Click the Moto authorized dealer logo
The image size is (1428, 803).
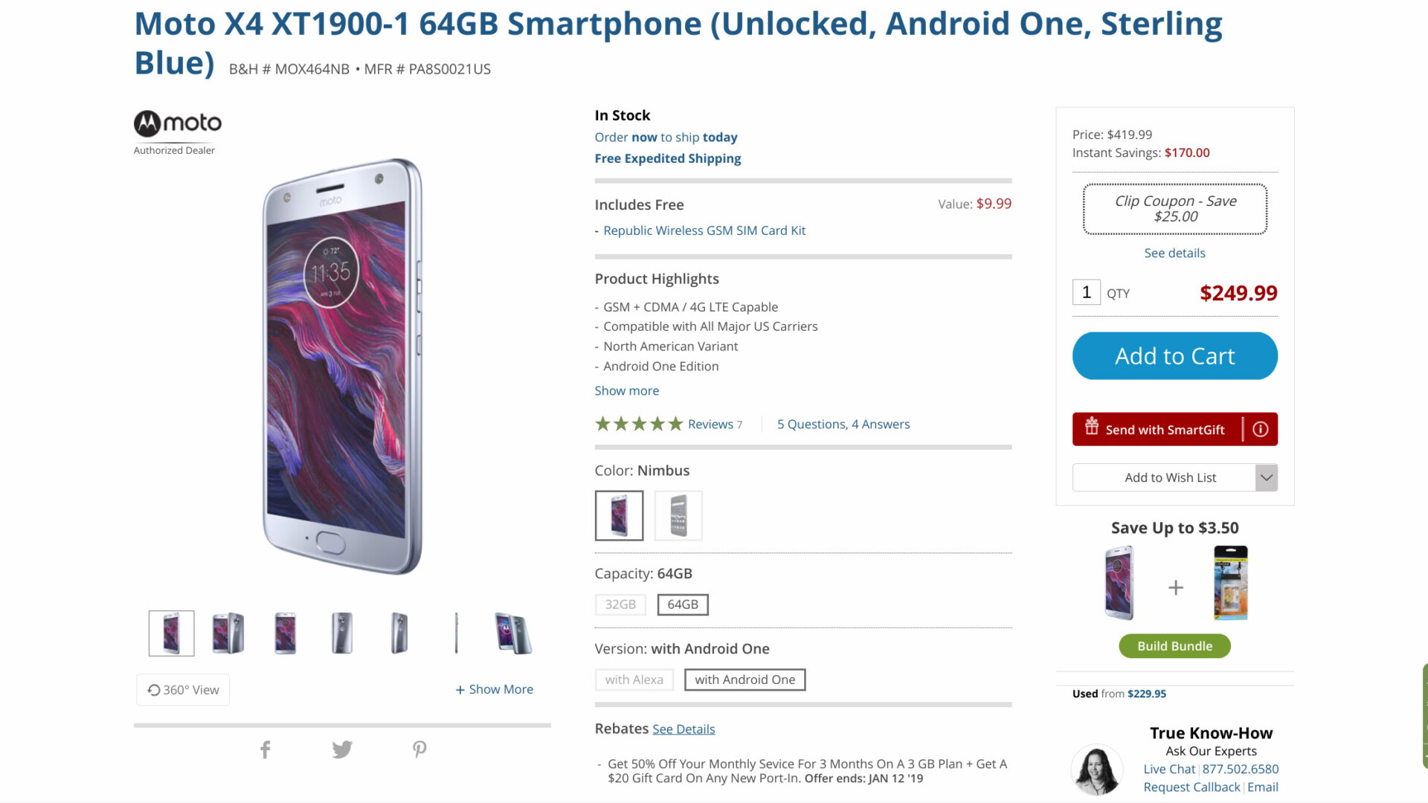click(x=178, y=124)
